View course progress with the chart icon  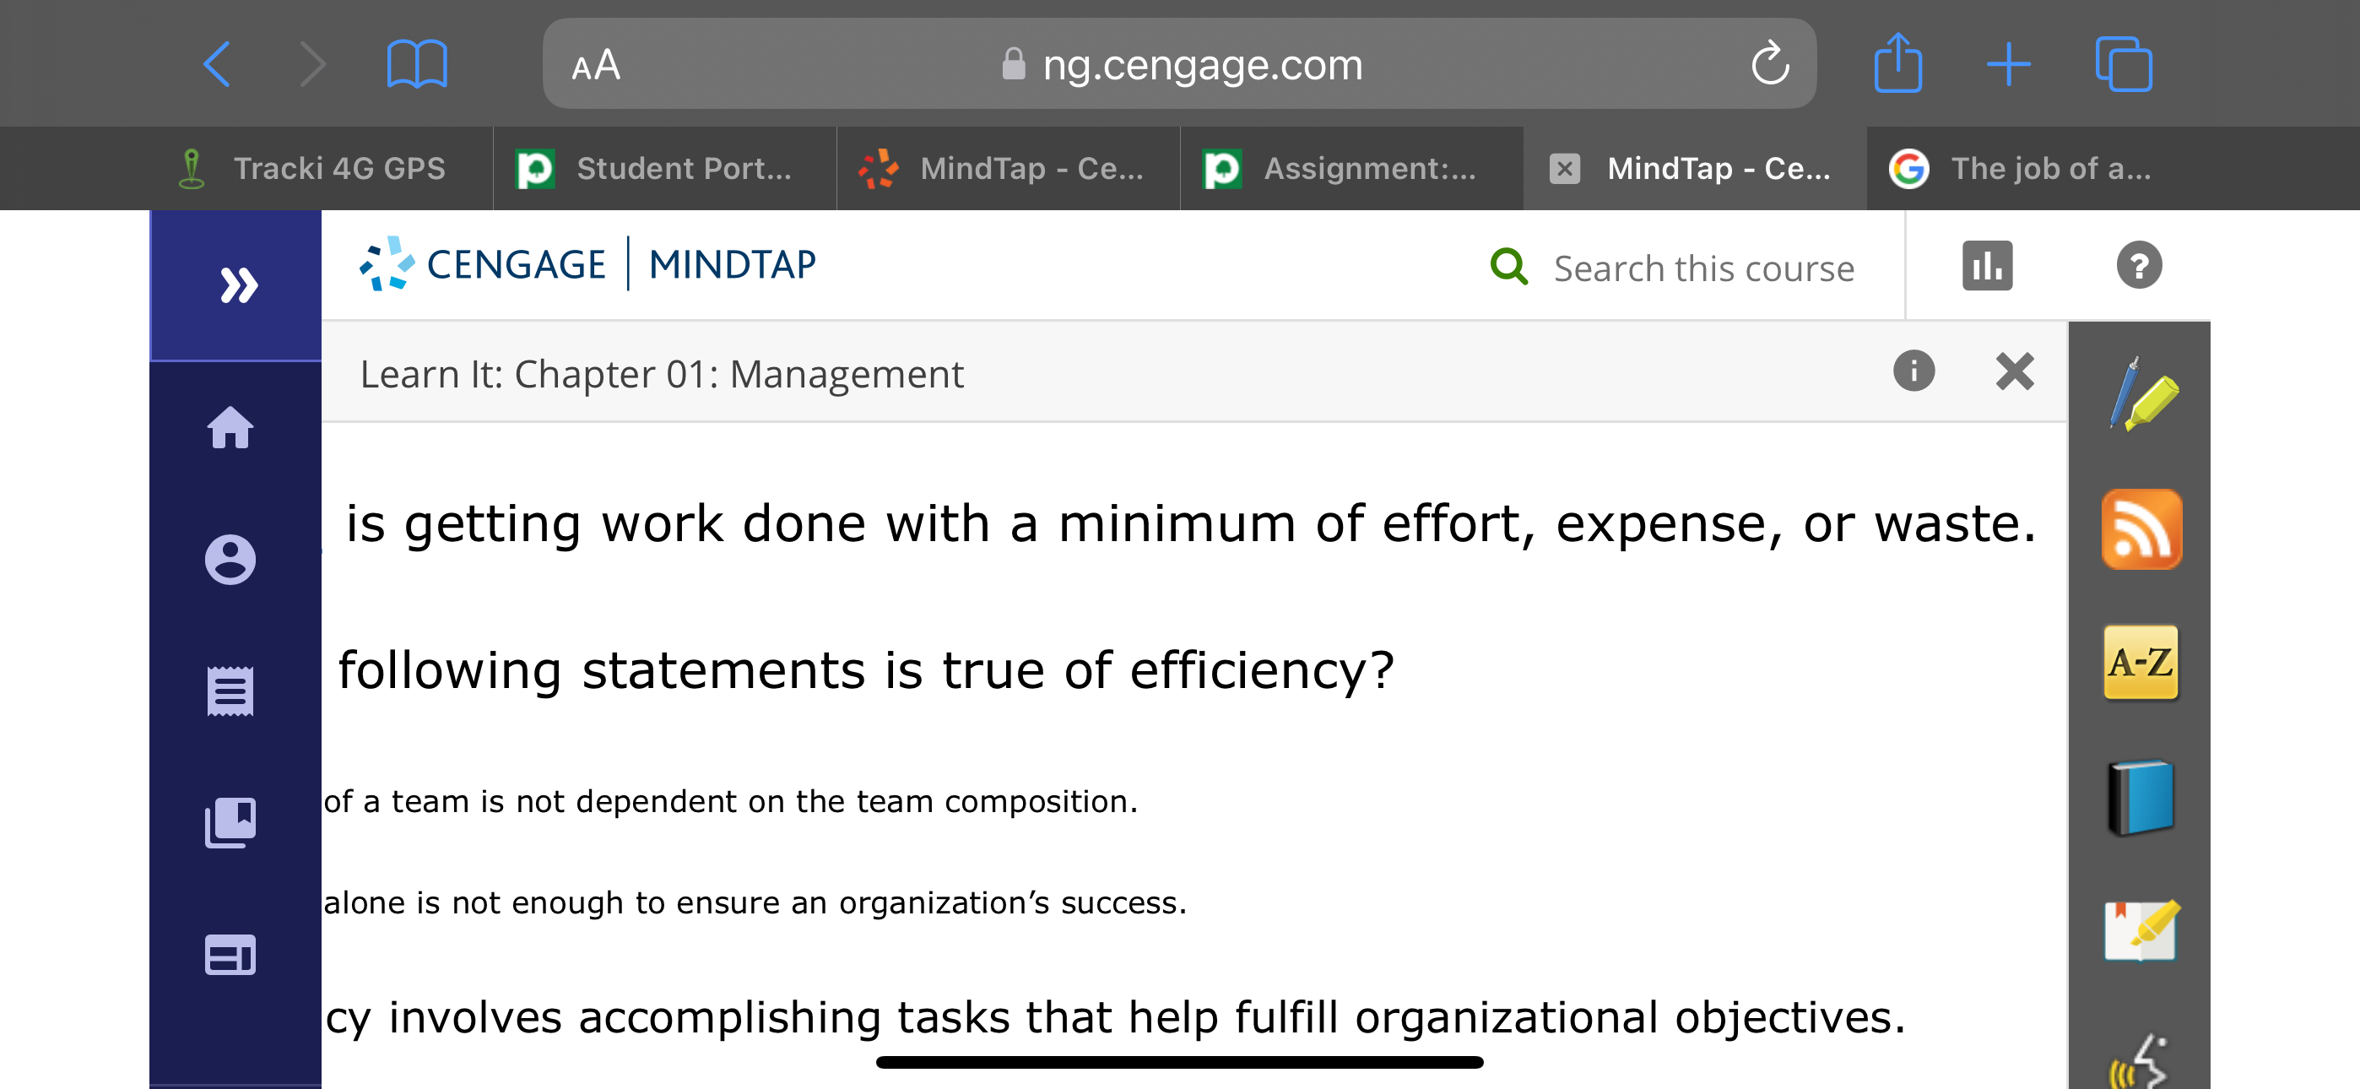tap(1987, 265)
